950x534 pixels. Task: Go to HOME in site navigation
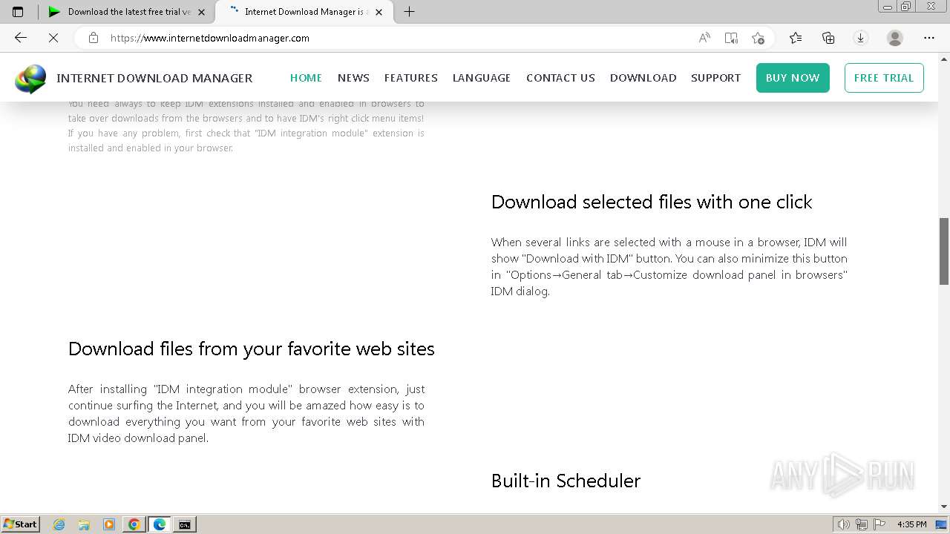click(306, 78)
